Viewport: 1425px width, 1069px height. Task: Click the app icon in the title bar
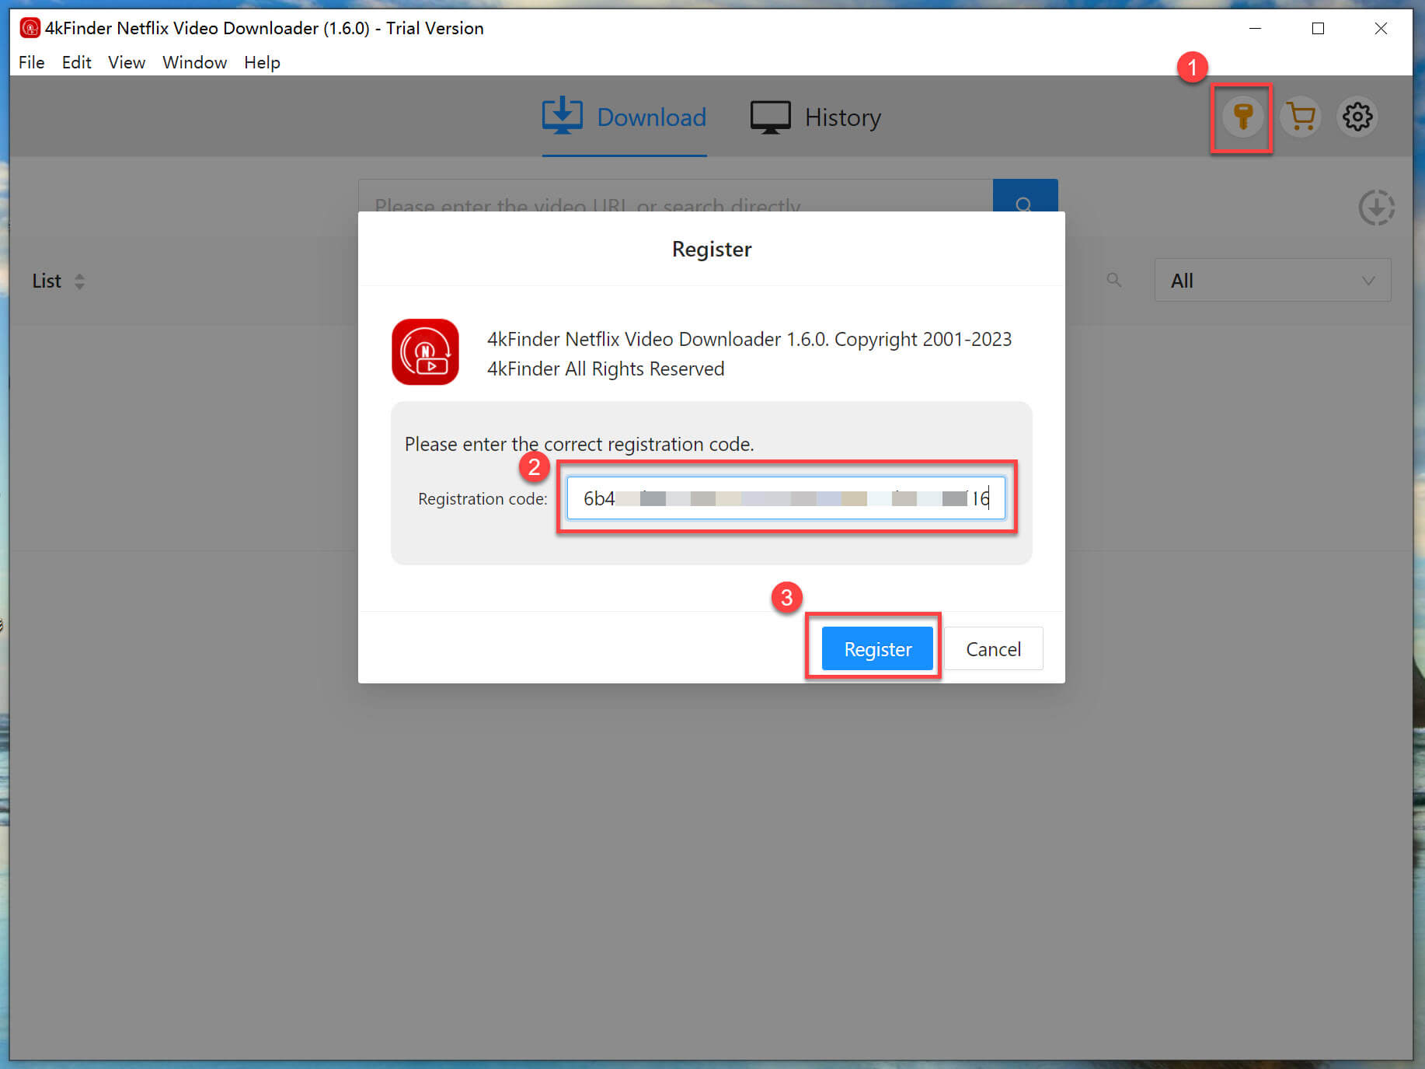click(x=30, y=29)
